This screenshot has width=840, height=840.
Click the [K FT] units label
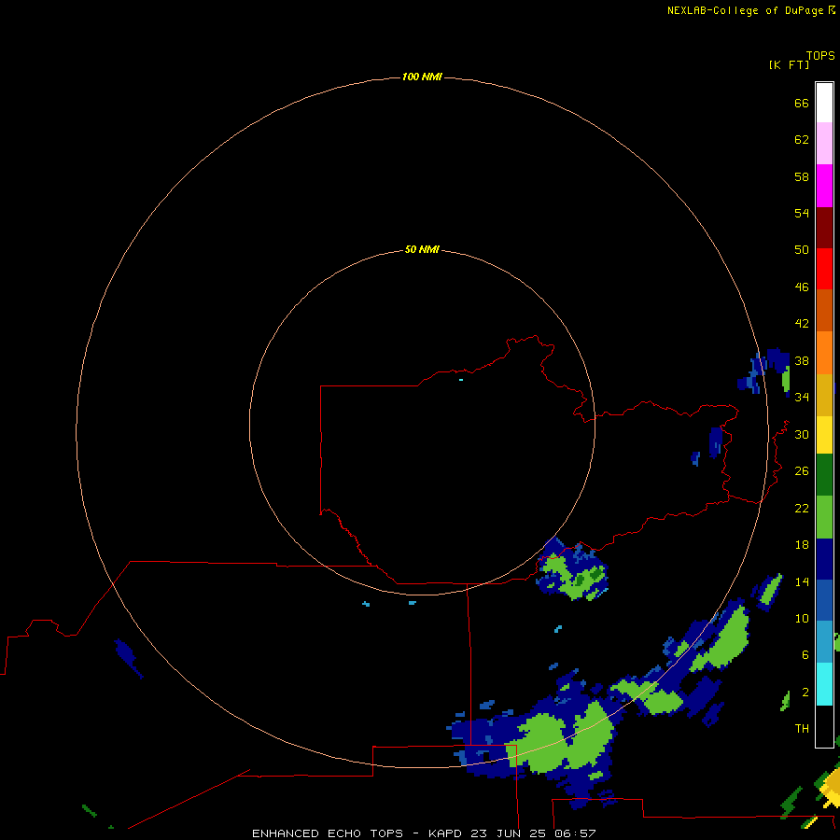pyautogui.click(x=789, y=64)
